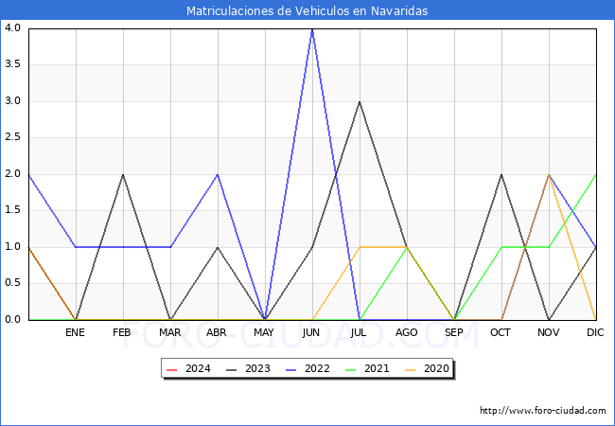Click the 2023 line peak at FEB
This screenshot has height=426, width=615.
point(123,174)
